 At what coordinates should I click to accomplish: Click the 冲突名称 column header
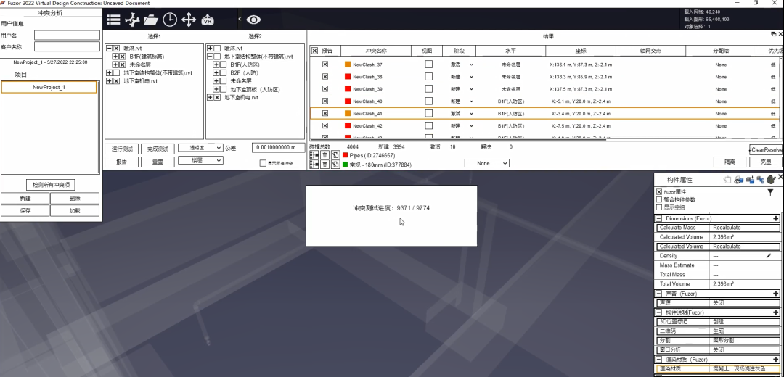pos(375,51)
